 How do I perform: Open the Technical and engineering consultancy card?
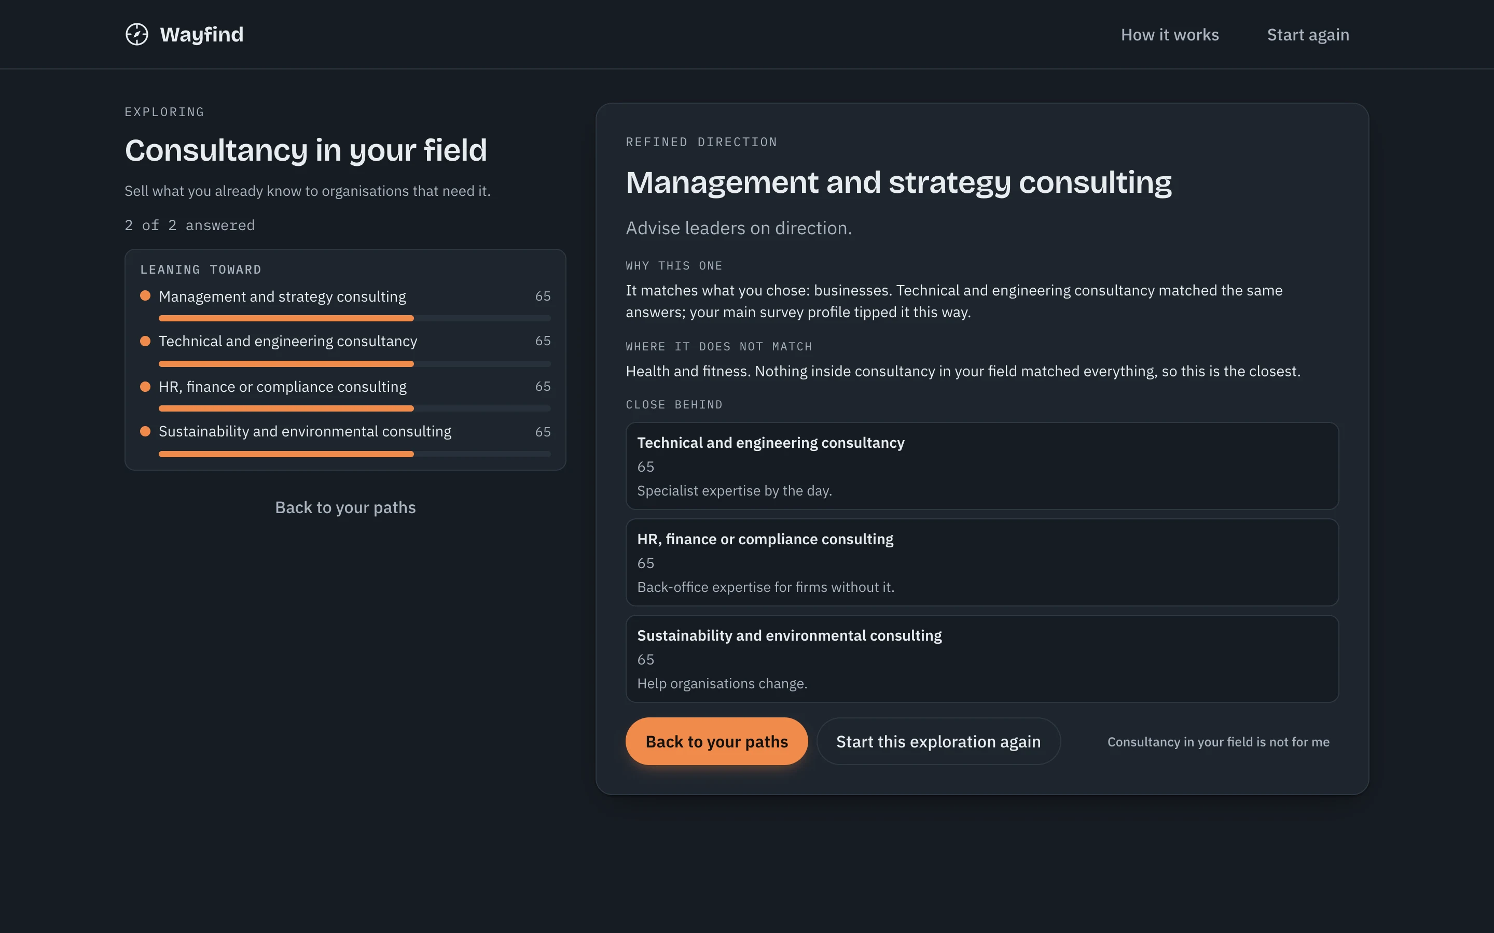(982, 466)
